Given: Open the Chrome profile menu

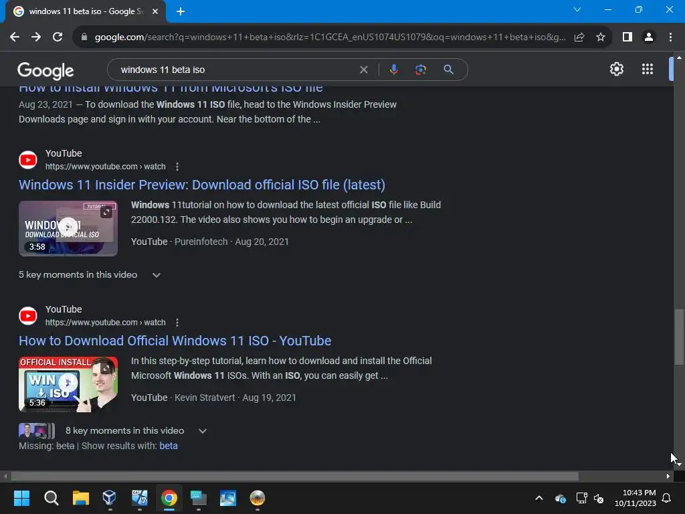Looking at the screenshot, I should point(649,37).
